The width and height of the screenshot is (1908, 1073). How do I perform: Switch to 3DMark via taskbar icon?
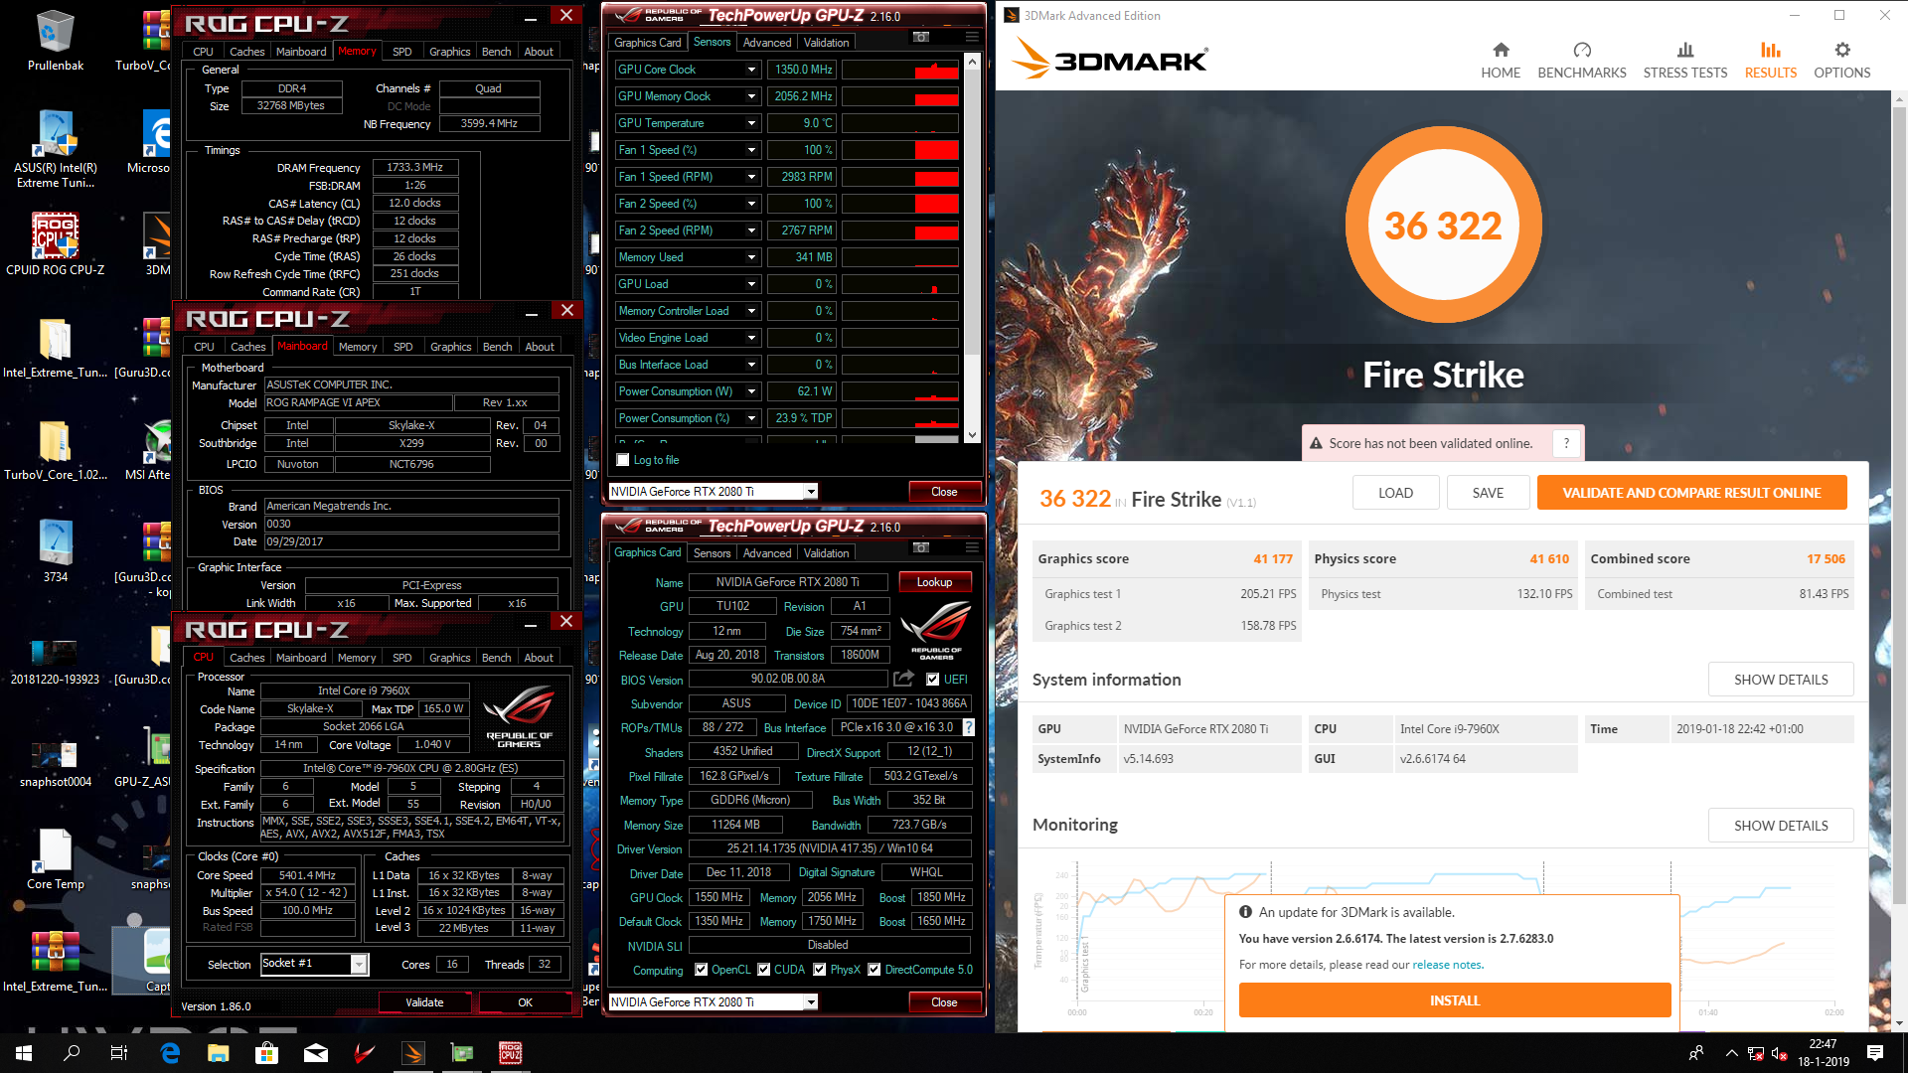(x=413, y=1053)
